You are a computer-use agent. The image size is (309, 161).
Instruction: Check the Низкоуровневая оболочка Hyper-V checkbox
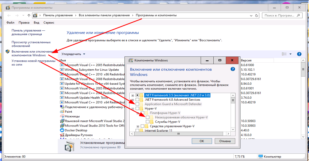(147, 117)
